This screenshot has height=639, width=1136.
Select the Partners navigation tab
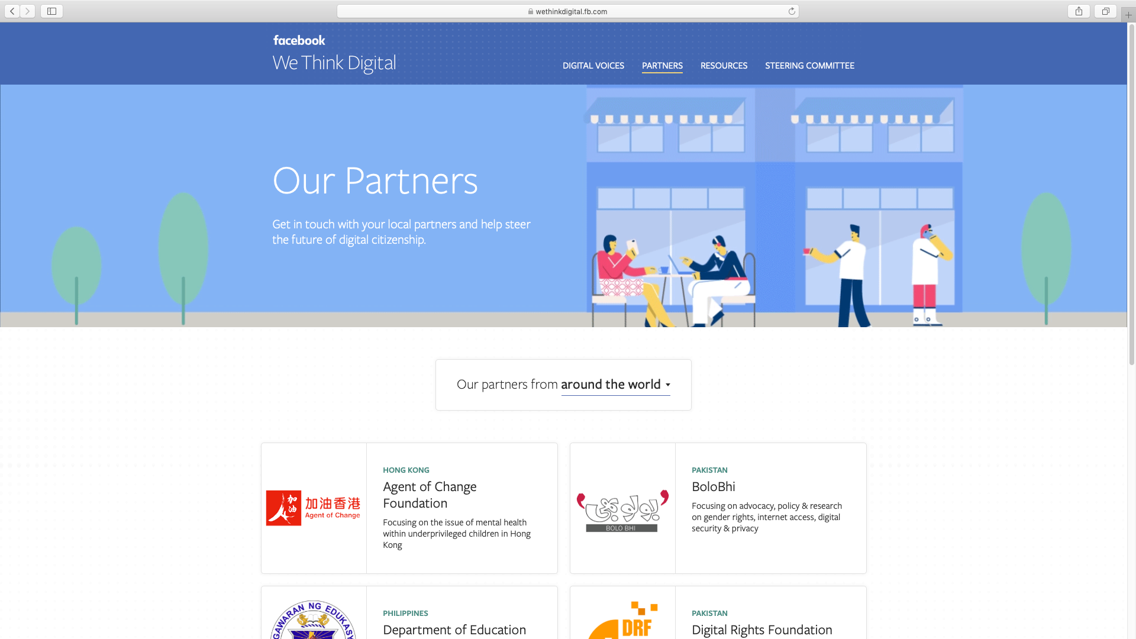[x=662, y=66]
